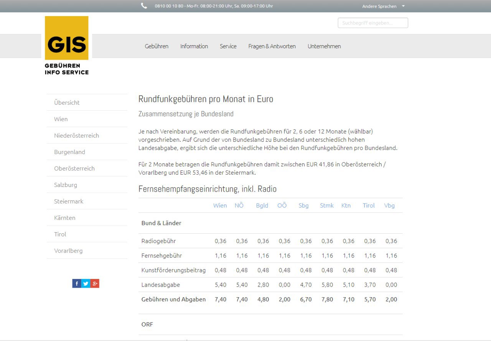Click the hotline number 0810 00 10 80

coord(169,6)
